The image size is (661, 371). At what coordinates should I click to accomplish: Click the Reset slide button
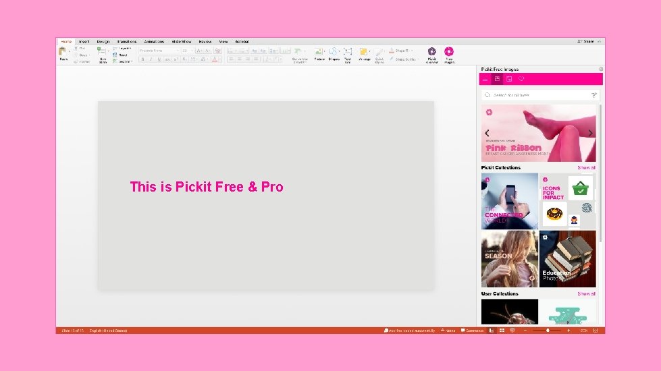coord(121,55)
